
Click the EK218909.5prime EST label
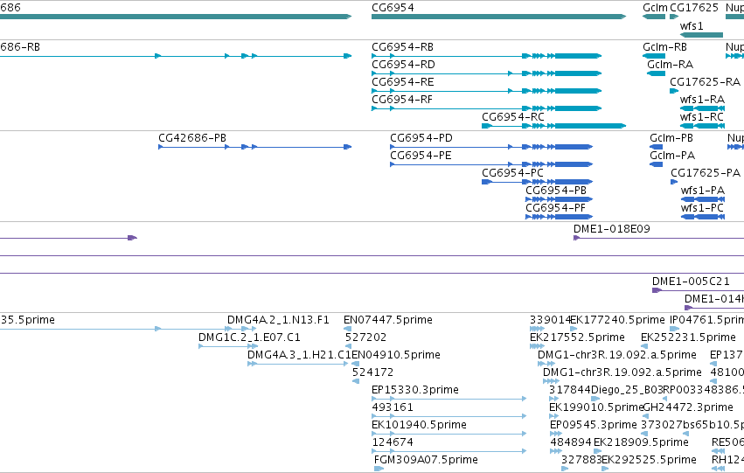click(x=641, y=443)
